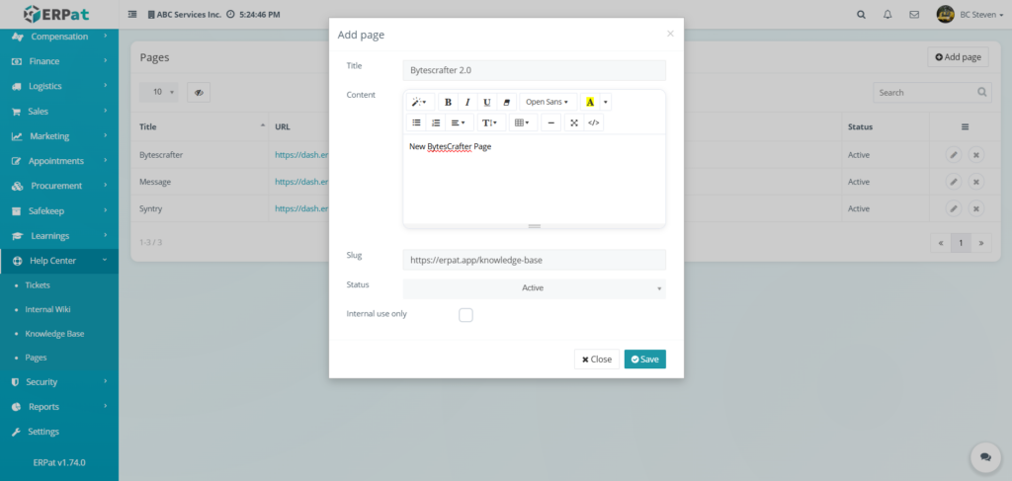This screenshot has width=1012, height=481.
Task: Open the messages envelope icon
Action: [914, 14]
